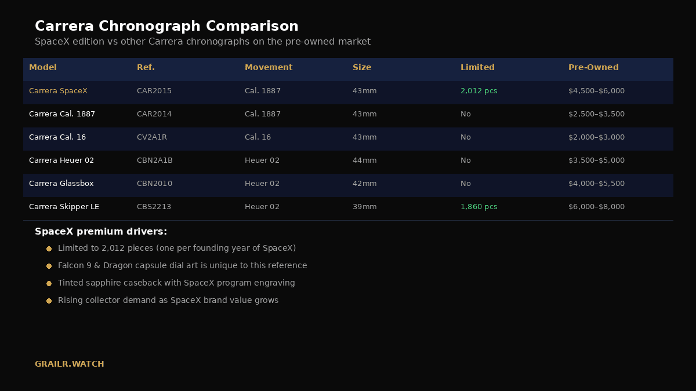Click "Heuer 02" movement in the Carrera Glassbox row
This screenshot has width=696, height=391.
pos(262,184)
